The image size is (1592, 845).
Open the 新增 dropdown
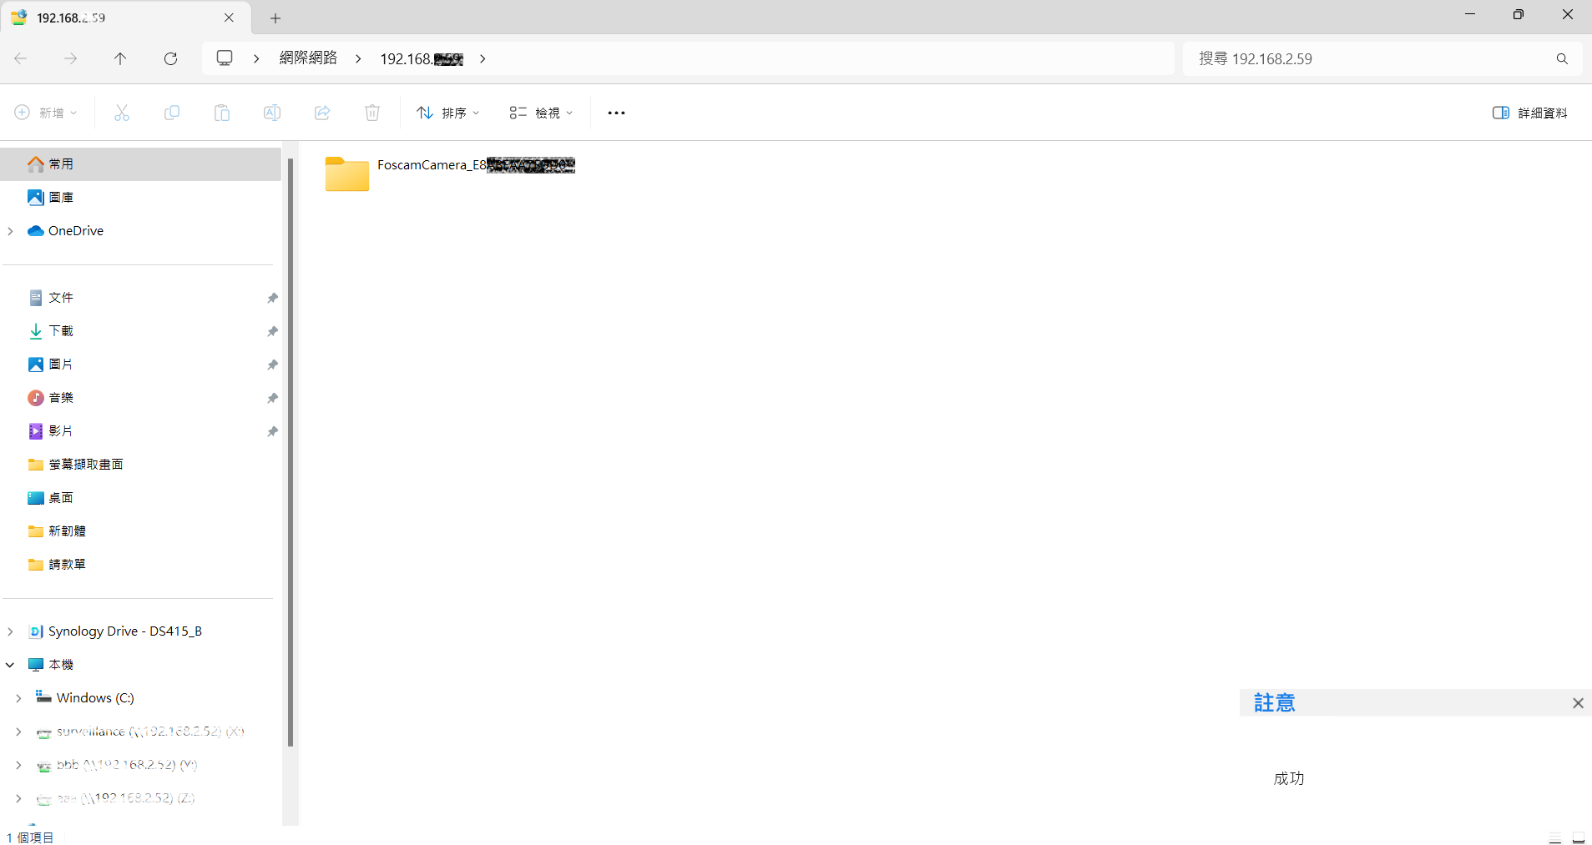pyautogui.click(x=46, y=113)
